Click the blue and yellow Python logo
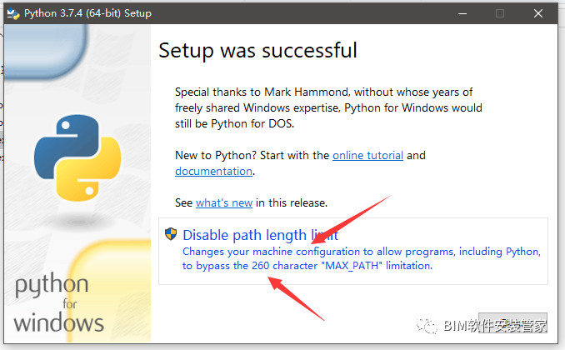 77,157
